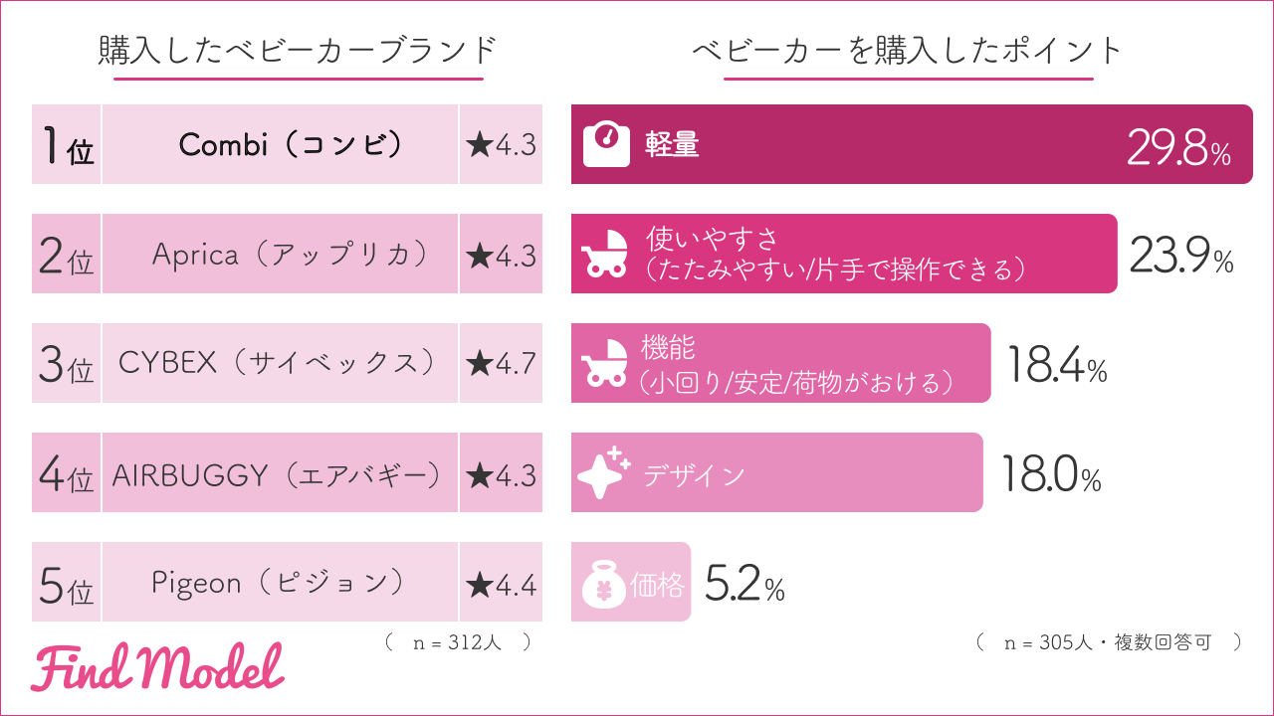
Task: Click the Find Model logo
Action: pos(157,667)
